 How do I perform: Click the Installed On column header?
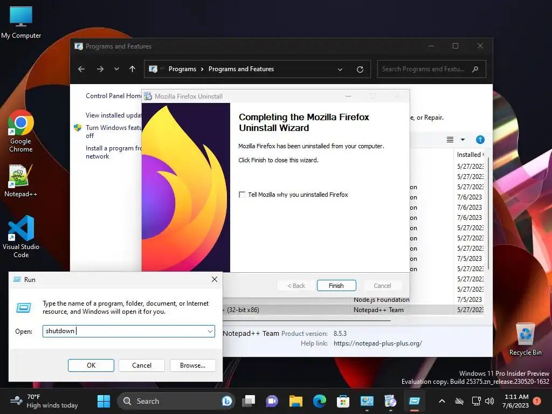click(470, 155)
